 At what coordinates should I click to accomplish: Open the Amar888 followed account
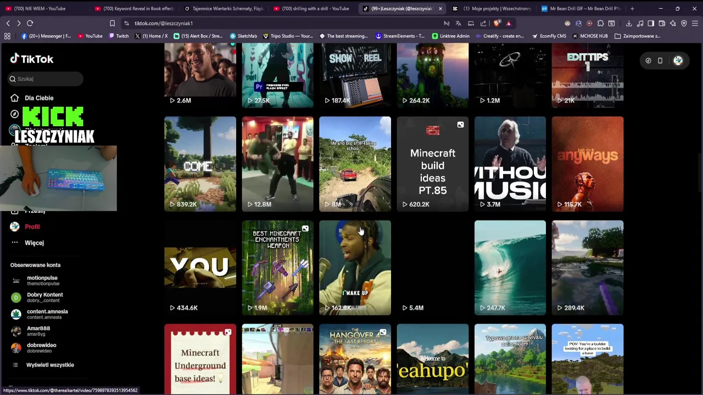pyautogui.click(x=31, y=331)
